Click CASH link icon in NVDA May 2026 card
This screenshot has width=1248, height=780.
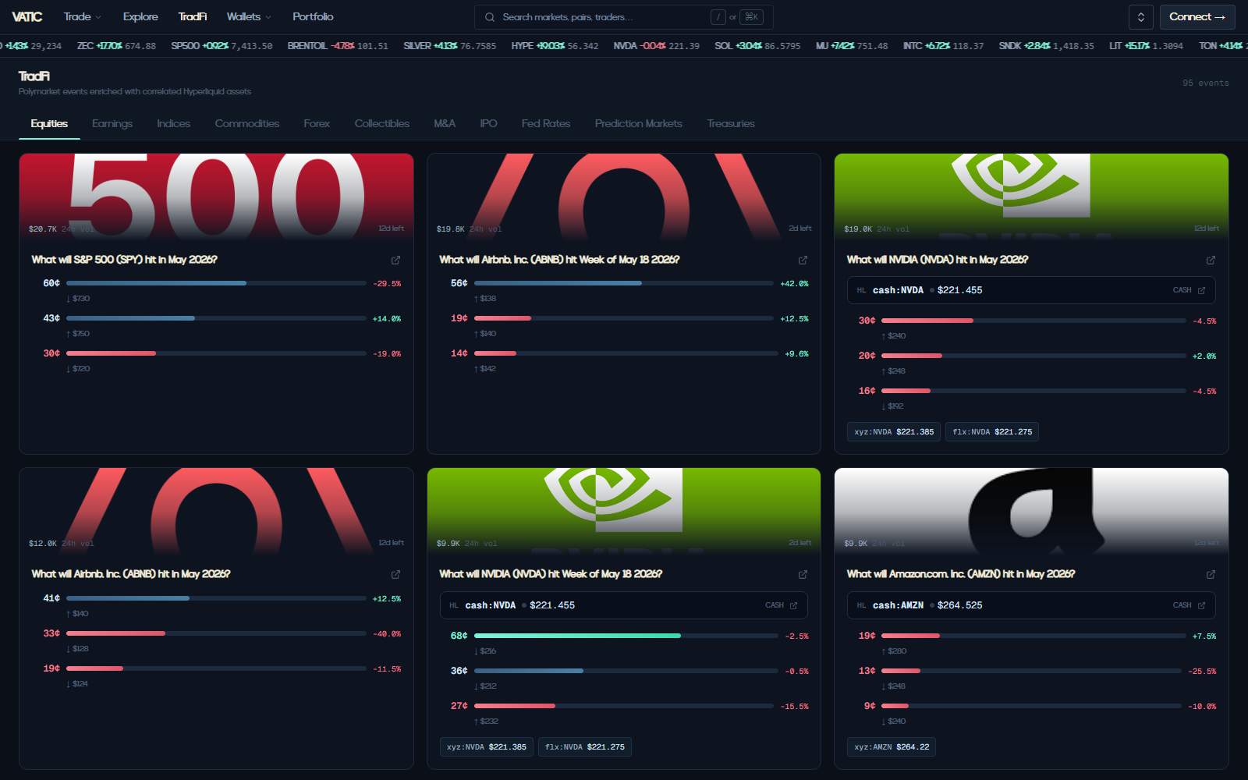pyautogui.click(x=1201, y=290)
